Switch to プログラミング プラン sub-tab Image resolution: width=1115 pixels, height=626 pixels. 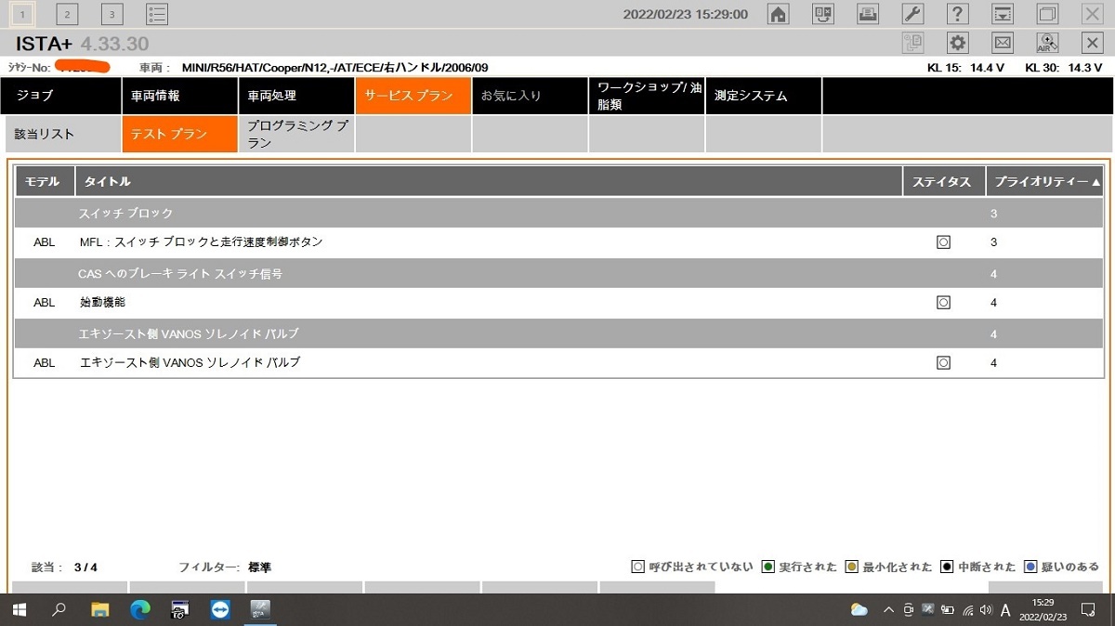(x=295, y=134)
